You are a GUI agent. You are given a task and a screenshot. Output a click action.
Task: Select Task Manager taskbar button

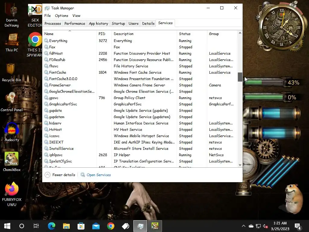click(140, 226)
